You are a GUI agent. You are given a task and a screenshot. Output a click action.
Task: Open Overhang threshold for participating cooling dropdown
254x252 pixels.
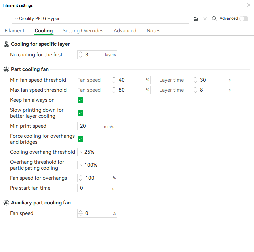pos(97,165)
